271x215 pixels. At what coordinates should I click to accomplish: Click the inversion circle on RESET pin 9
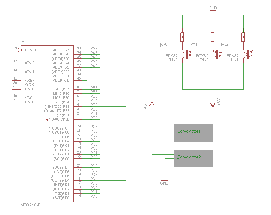pos(19,50)
